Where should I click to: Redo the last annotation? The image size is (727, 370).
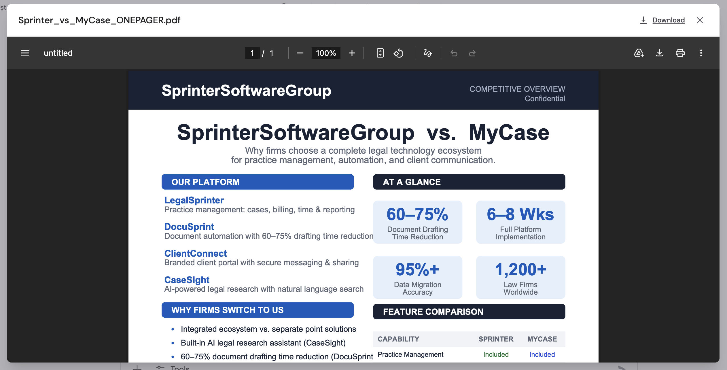(x=472, y=53)
